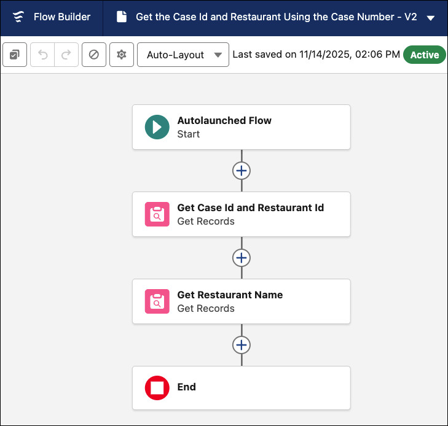Click the Get Restaurant Name records icon
Screen dimensions: 448x426
pyautogui.click(x=157, y=301)
